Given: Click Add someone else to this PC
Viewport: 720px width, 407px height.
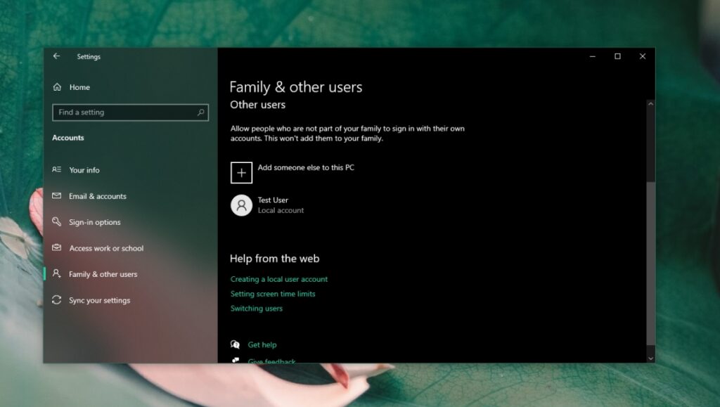Looking at the screenshot, I should tap(307, 168).
